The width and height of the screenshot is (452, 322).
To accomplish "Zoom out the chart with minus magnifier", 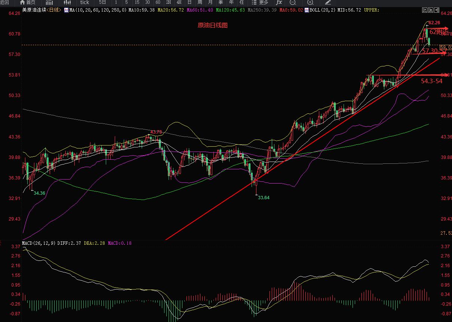I will click(x=293, y=2).
